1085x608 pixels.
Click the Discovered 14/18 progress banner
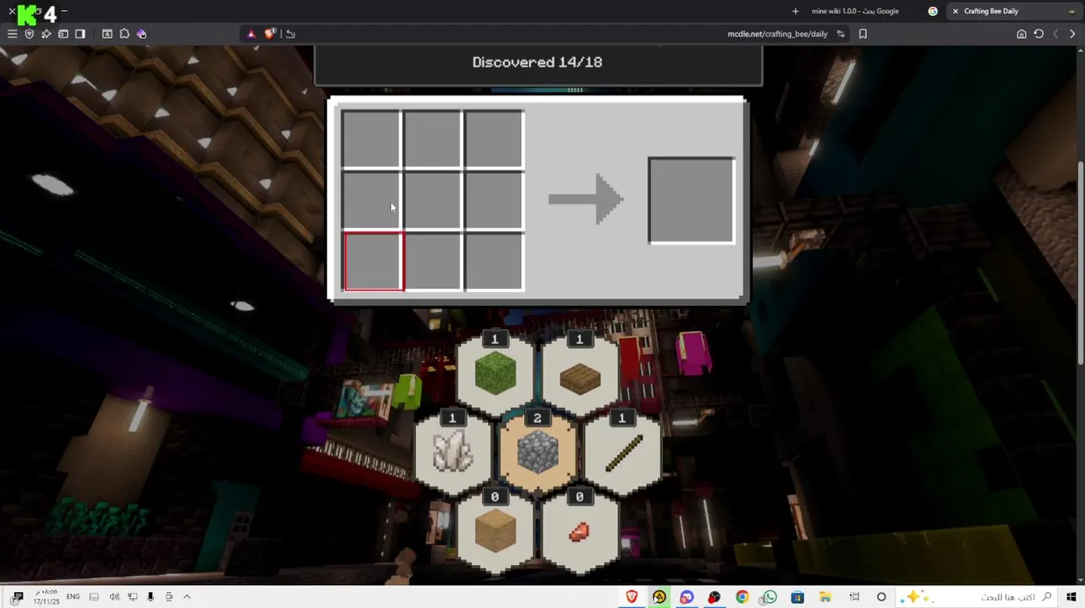coord(538,63)
